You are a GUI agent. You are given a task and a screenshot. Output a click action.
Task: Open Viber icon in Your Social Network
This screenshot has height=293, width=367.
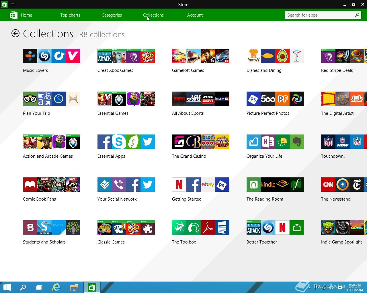point(119,185)
